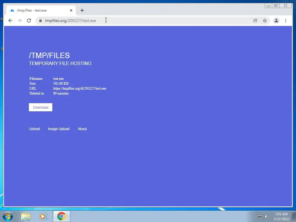Click the size value 502.00 KB
The height and width of the screenshot is (222, 296).
coord(61,84)
